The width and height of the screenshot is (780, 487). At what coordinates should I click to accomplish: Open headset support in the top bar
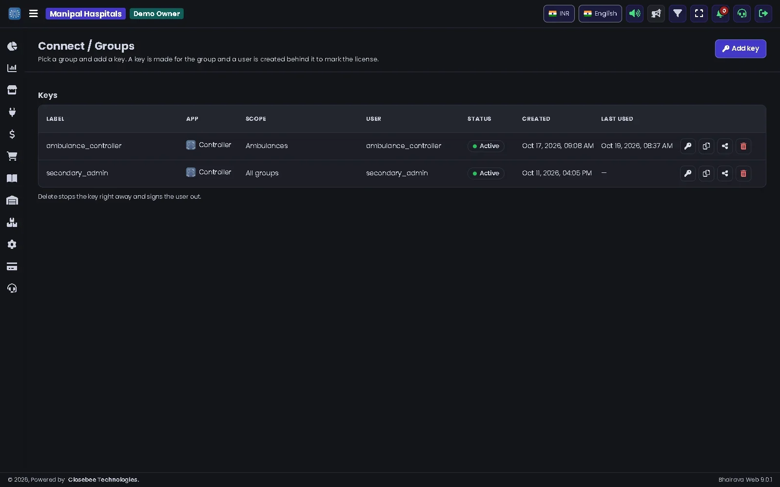point(742,14)
